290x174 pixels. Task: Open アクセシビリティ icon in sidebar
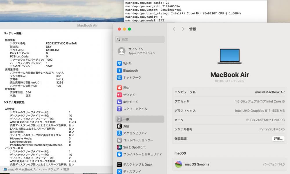point(119,133)
